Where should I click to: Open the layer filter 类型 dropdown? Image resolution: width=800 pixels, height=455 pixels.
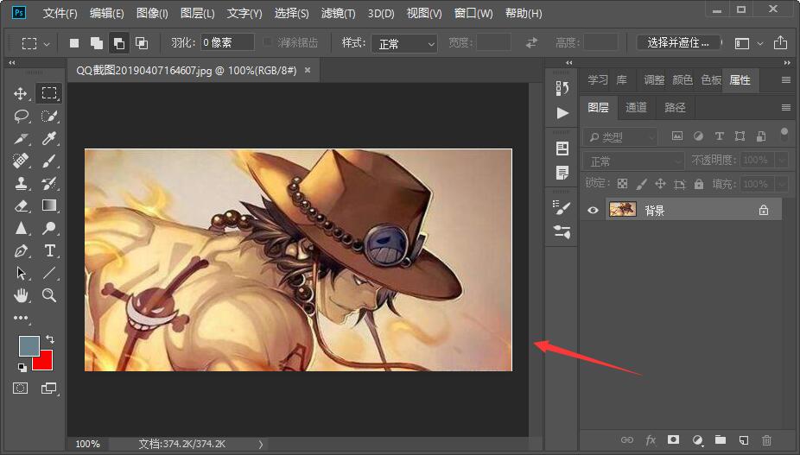pyautogui.click(x=620, y=136)
